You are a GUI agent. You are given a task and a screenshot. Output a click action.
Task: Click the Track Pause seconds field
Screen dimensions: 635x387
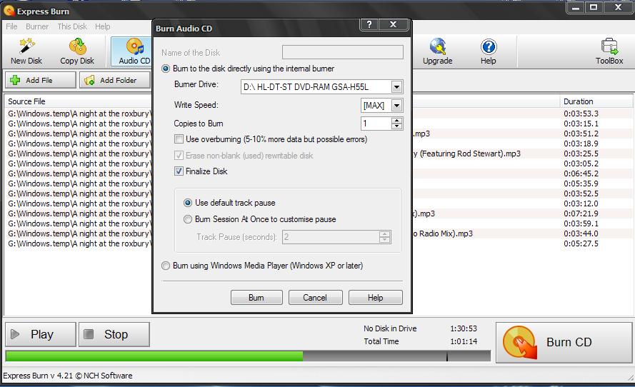coord(331,237)
